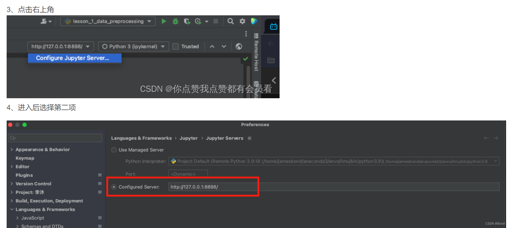The height and width of the screenshot is (228, 510).
Task: Select Plugins in the settings tree
Action: (x=24, y=175)
